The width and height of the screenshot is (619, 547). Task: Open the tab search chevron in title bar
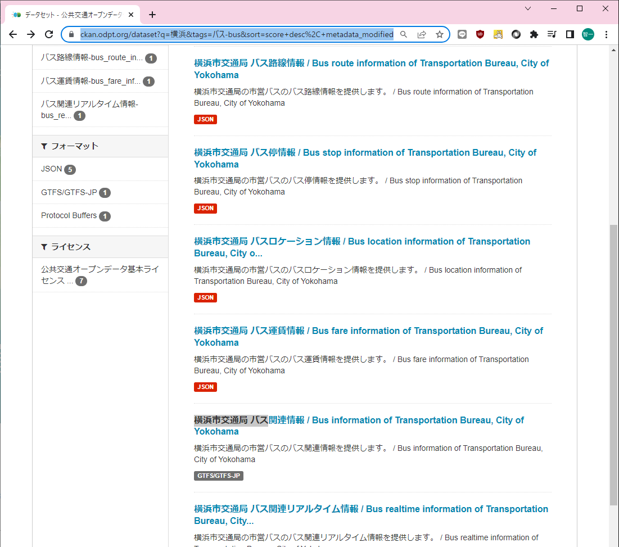coord(528,8)
